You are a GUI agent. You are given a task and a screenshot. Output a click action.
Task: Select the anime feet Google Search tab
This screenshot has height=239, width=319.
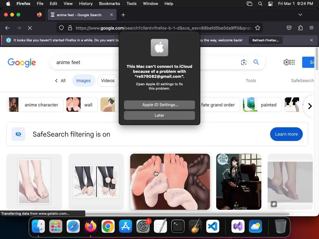pyautogui.click(x=82, y=15)
